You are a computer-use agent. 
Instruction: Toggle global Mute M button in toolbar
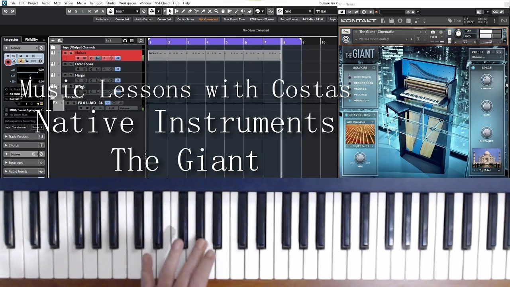(69, 11)
